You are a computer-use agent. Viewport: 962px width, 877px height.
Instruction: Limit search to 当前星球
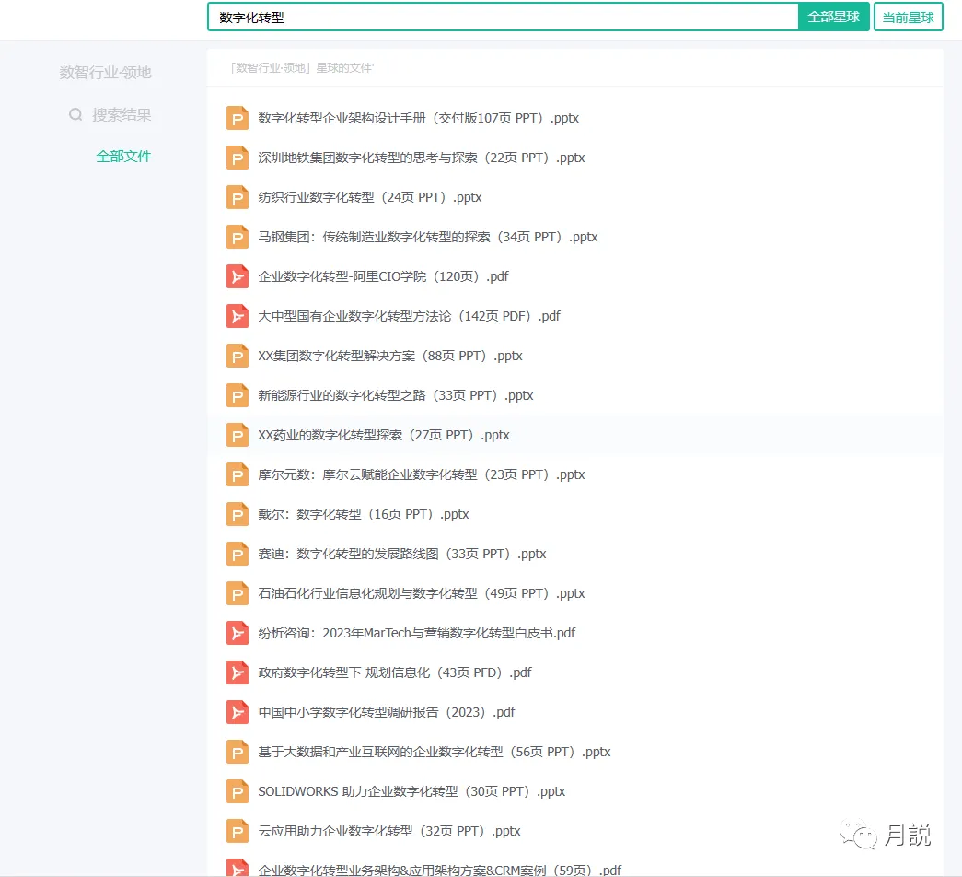pos(908,18)
